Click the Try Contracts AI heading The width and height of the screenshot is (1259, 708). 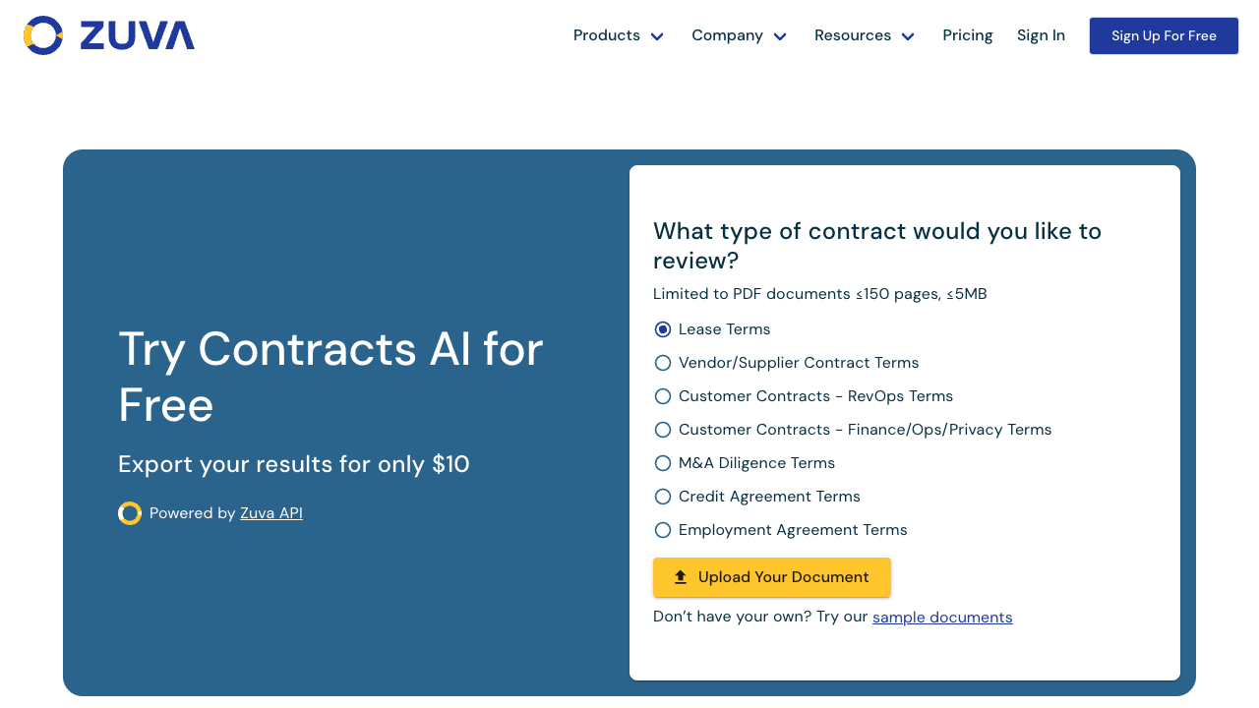click(330, 378)
